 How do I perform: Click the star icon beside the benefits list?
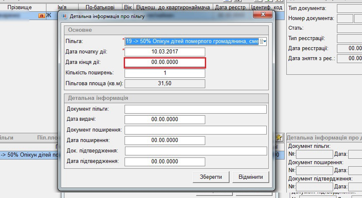pos(279,137)
